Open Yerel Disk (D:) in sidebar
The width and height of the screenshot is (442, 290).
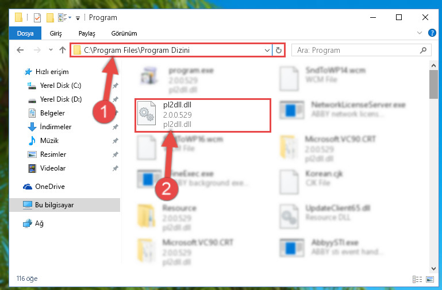click(55, 99)
